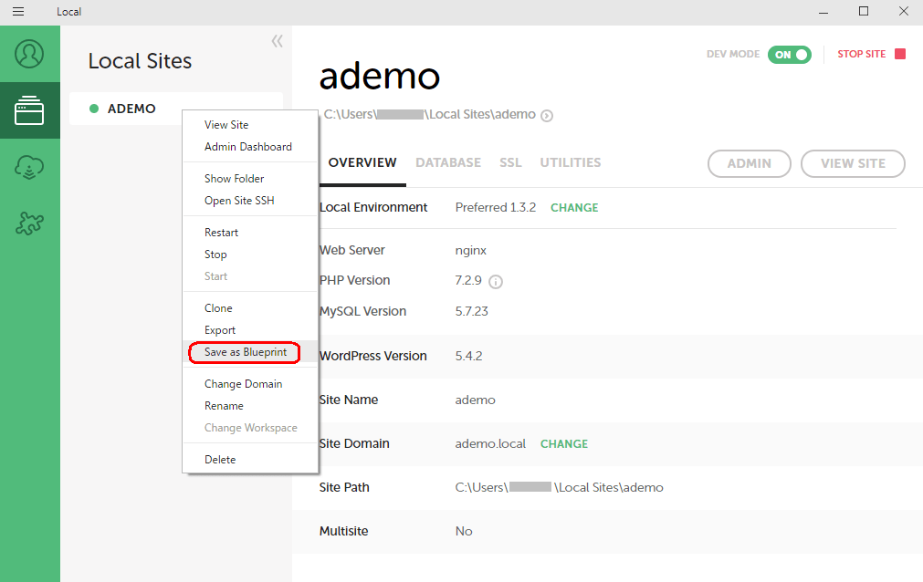Click the Web Server label
Viewport: 923px width, 582px height.
tap(352, 251)
